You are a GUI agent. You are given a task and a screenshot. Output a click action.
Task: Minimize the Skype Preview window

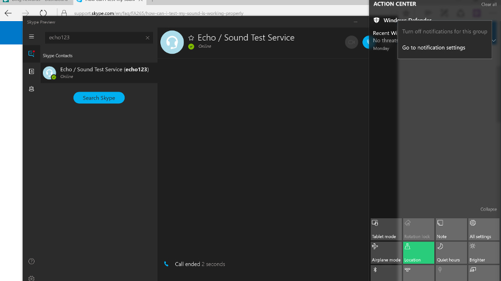356,22
